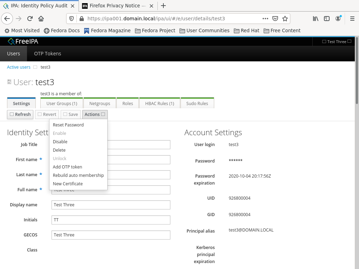Select the Users navigation tab
Screen dimensions: 359x269
[x=14, y=54]
